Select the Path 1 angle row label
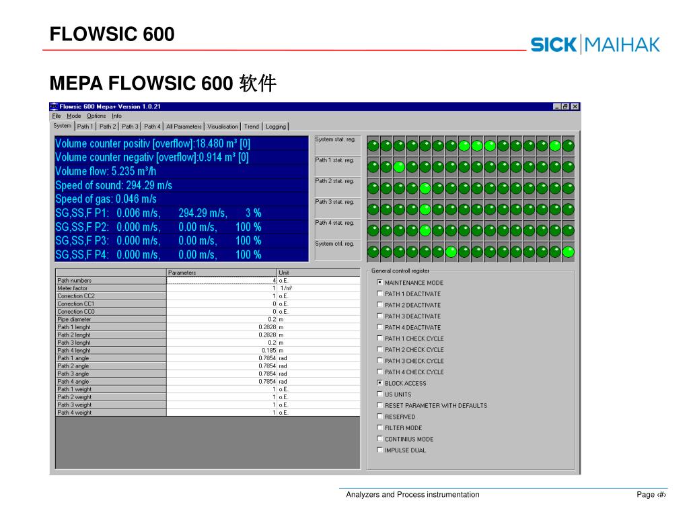689x517 pixels. [x=111, y=358]
